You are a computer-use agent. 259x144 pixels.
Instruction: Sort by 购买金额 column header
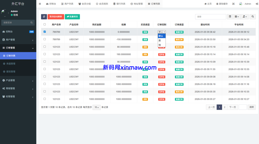[97, 24]
